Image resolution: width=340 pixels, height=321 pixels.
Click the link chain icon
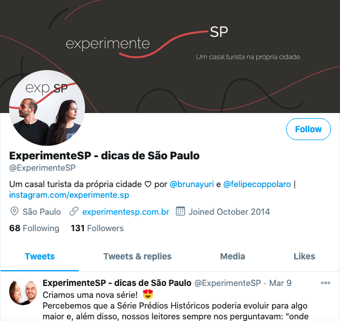click(x=74, y=211)
